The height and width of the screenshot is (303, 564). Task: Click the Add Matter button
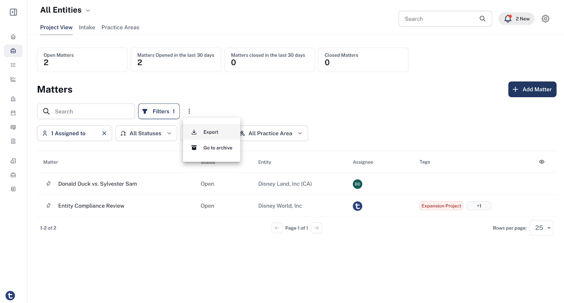tap(532, 89)
